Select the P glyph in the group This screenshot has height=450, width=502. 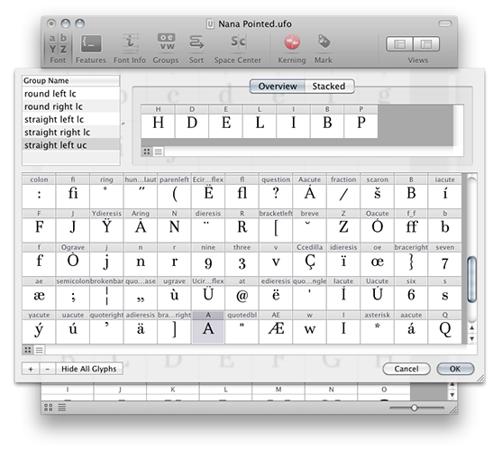361,122
